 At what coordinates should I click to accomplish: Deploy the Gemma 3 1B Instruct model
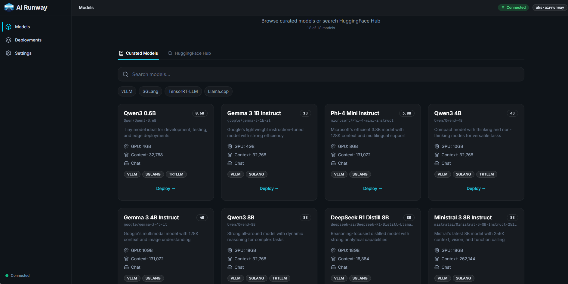click(269, 188)
